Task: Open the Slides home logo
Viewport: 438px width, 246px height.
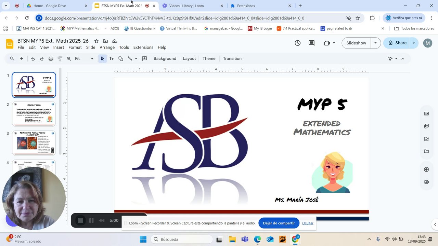Action: click(10, 44)
